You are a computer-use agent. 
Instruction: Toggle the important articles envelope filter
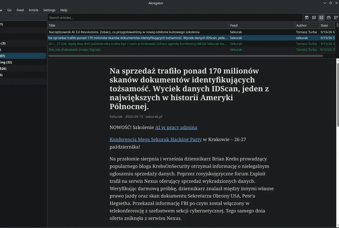[336, 17]
